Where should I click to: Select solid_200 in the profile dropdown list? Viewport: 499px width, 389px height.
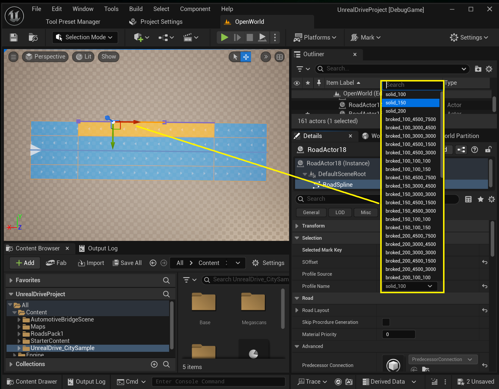(x=411, y=111)
